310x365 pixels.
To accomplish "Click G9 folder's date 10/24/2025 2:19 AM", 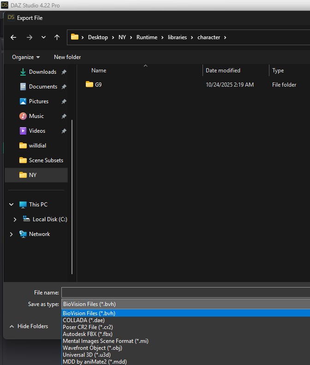I will point(230,85).
